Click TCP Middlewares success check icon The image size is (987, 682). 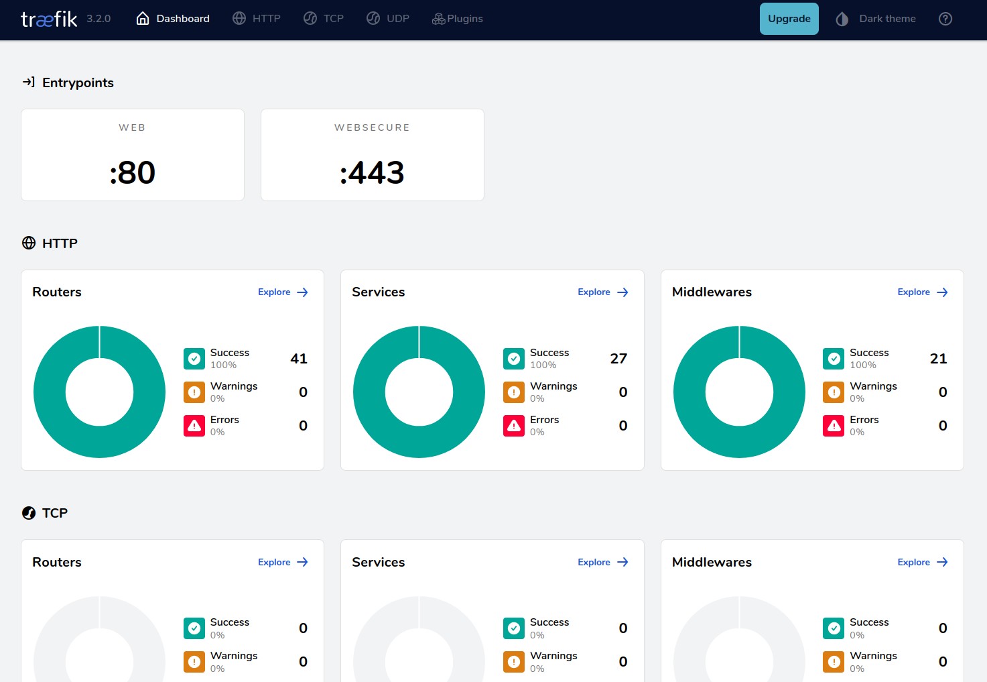(x=834, y=628)
